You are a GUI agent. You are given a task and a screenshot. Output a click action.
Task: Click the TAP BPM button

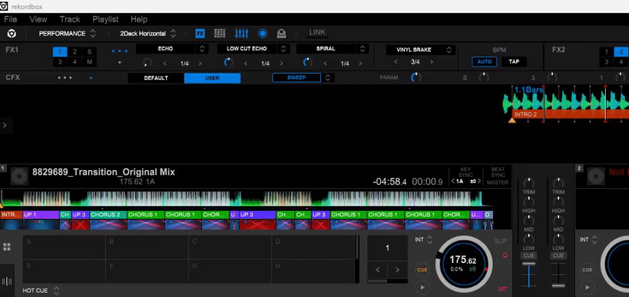(x=513, y=62)
